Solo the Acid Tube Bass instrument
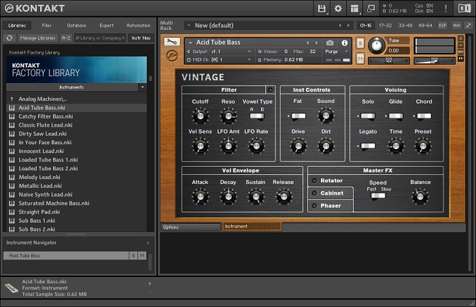 point(360,43)
